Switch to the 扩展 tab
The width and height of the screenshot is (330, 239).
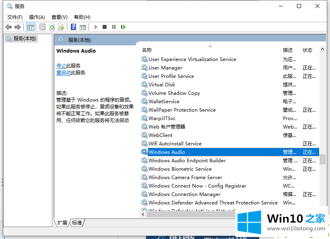62,223
